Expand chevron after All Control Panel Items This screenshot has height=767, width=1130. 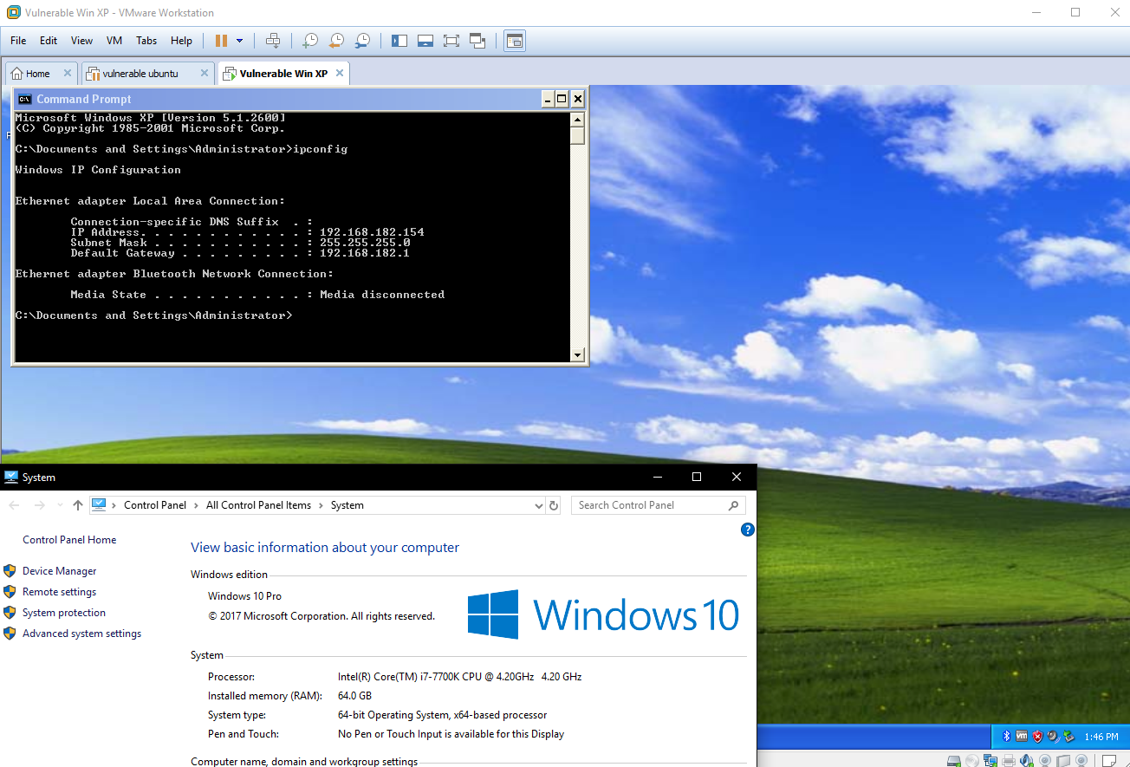321,505
